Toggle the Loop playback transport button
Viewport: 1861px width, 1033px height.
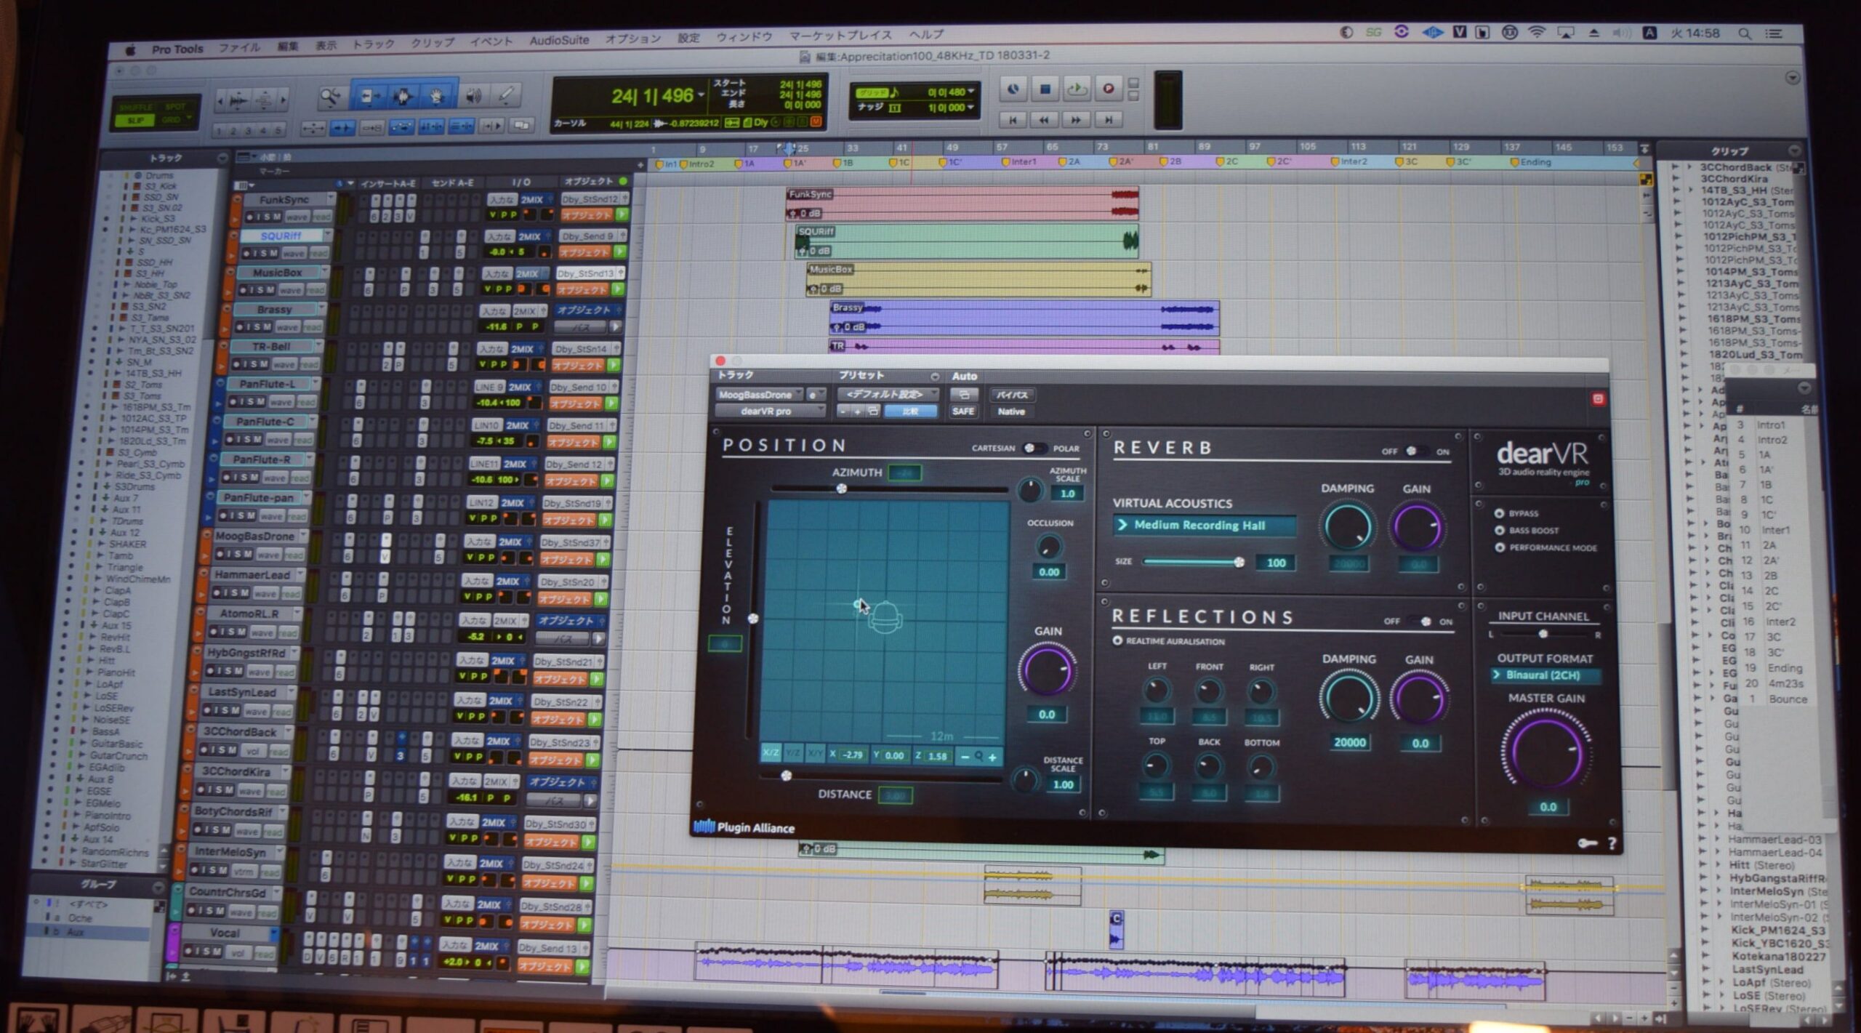pyautogui.click(x=1077, y=89)
